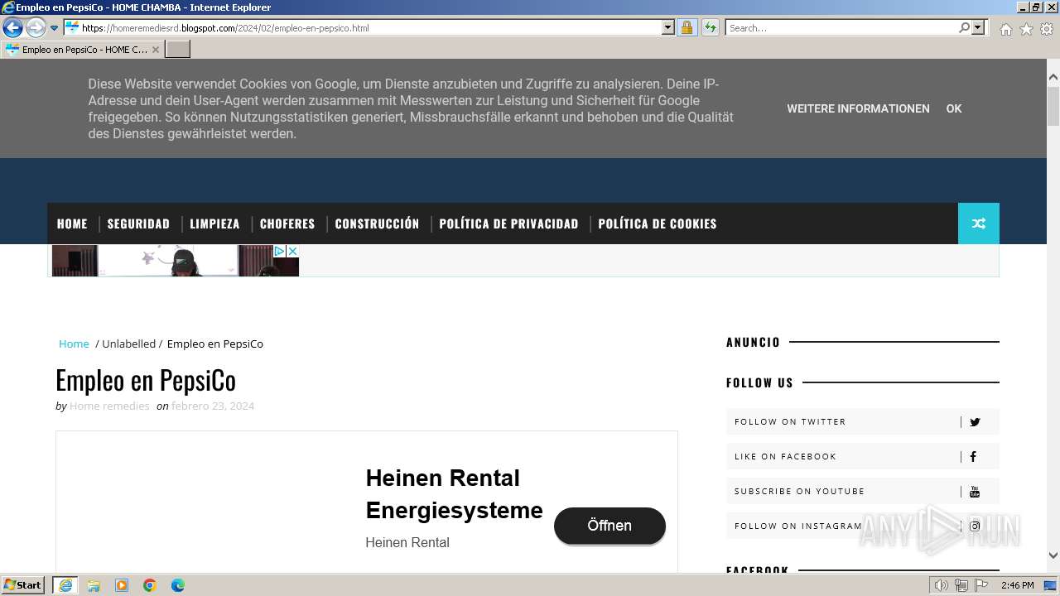The width and height of the screenshot is (1060, 596).
Task: Open Favorites star icon
Action: pyautogui.click(x=1026, y=29)
